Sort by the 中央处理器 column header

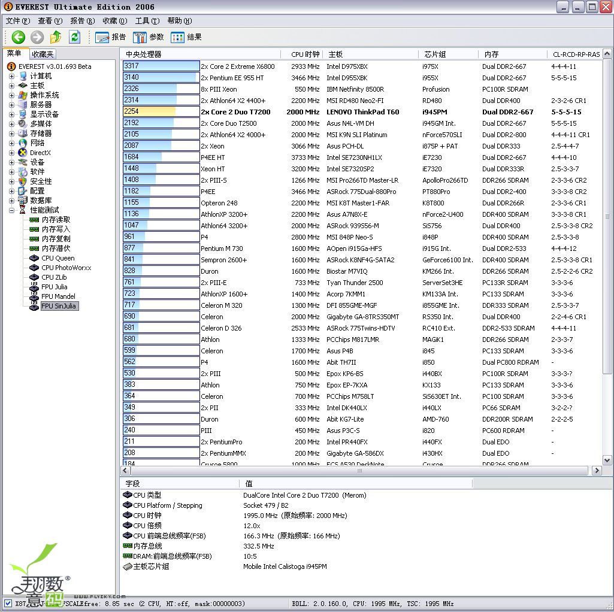pyautogui.click(x=201, y=54)
